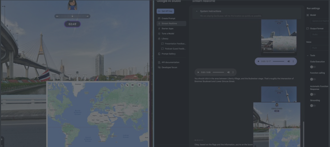This screenshot has width=330, height=147.
Task: Click the Starter Apps lightning icon
Action: pos(159,29)
